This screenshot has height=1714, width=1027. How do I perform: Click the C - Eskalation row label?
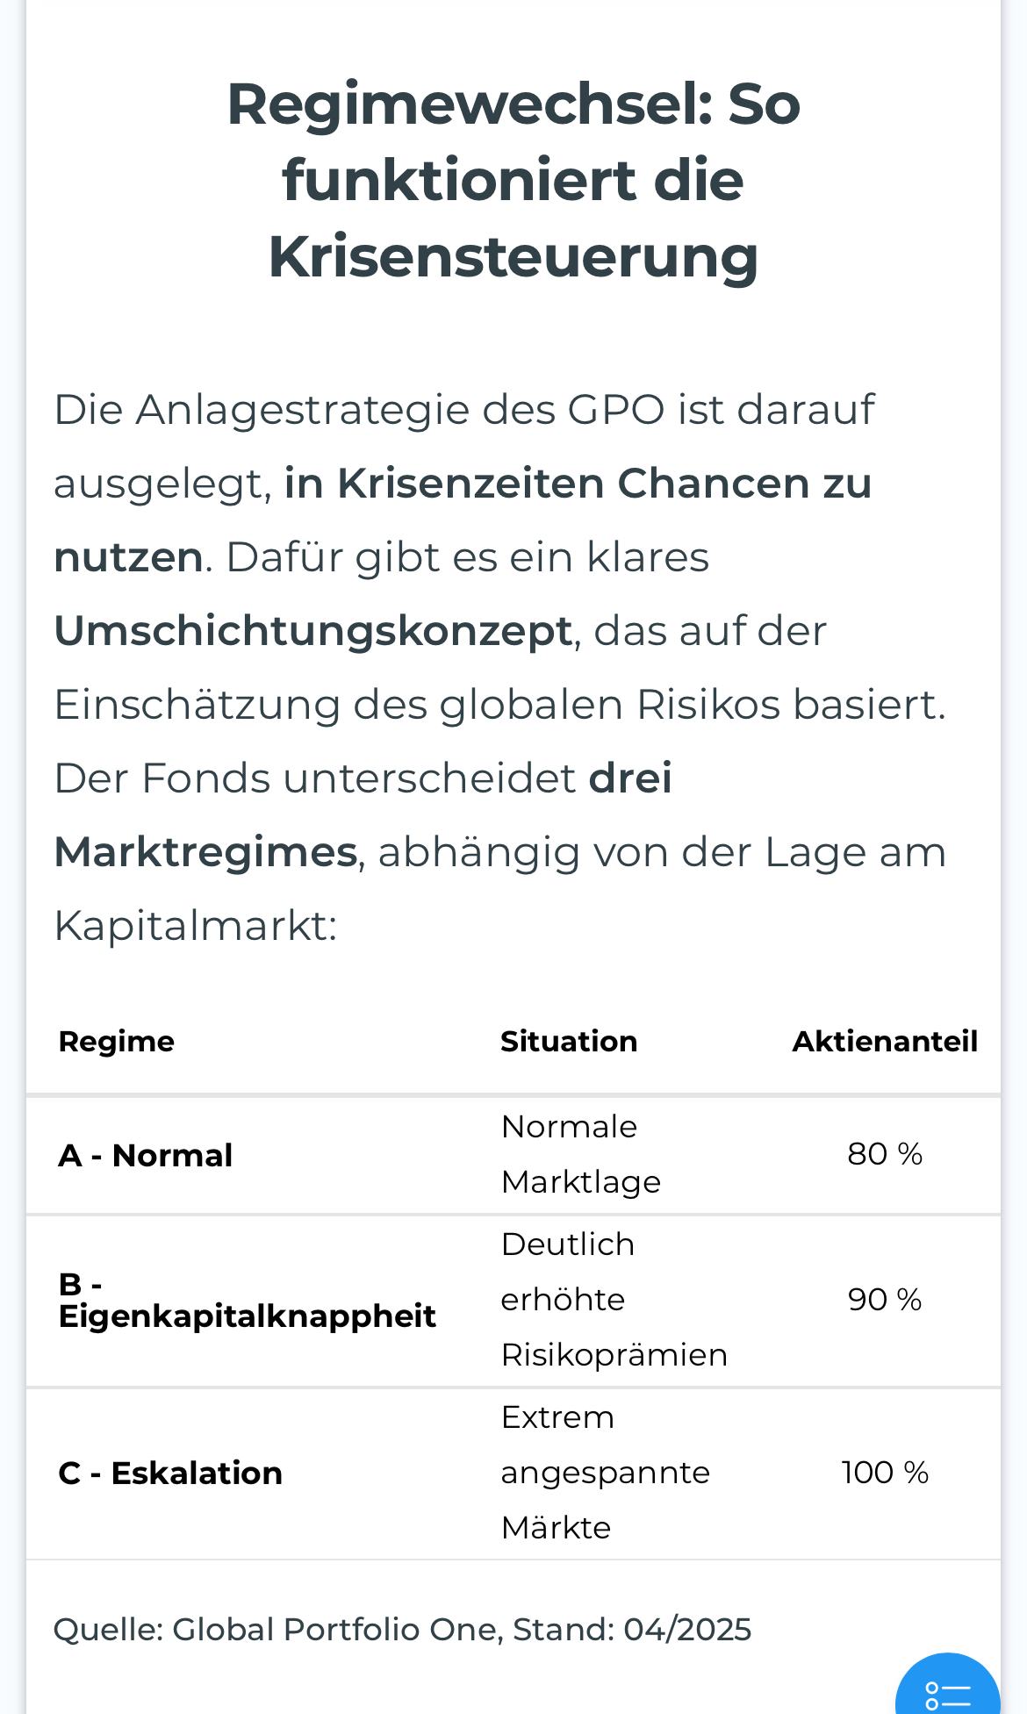170,1473
